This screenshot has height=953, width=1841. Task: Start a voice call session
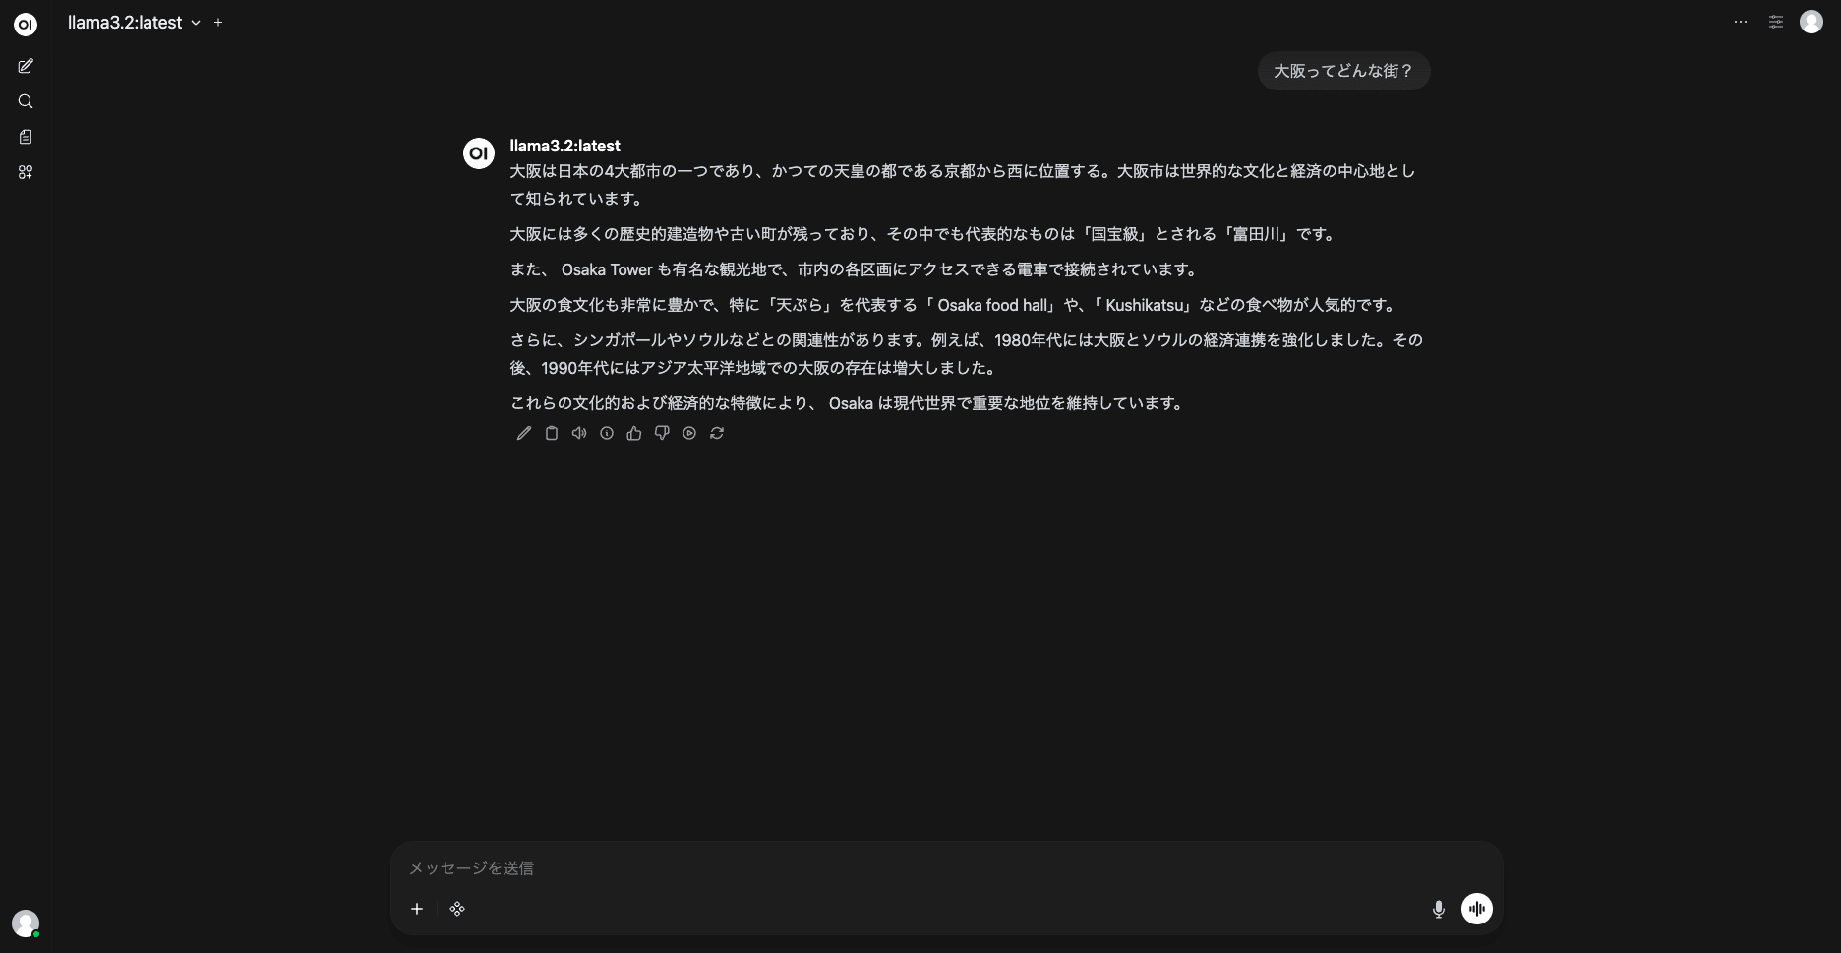(x=1476, y=909)
